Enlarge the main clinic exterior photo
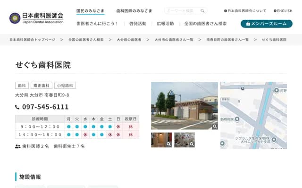The image size is (302, 188). (185, 106)
